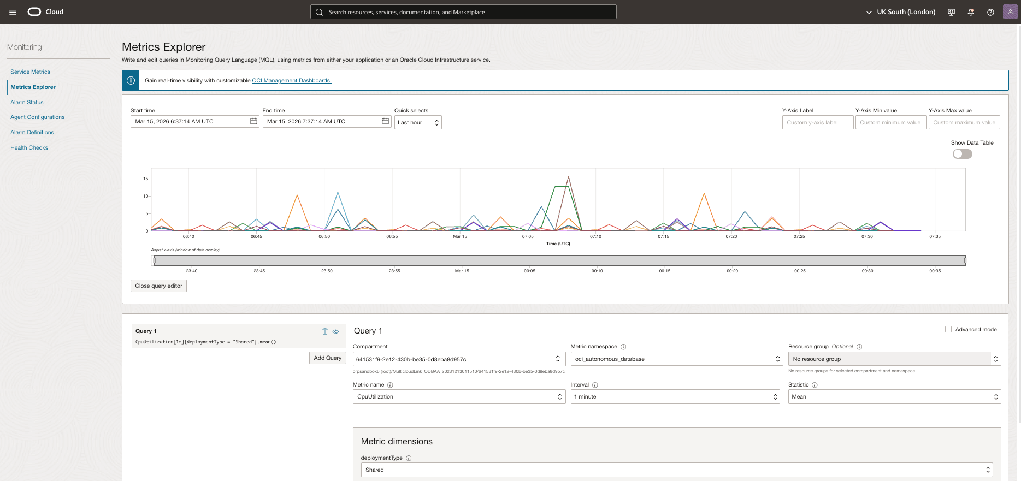This screenshot has width=1021, height=481.
Task: Enable Advanced mode checkbox
Action: tap(948, 329)
